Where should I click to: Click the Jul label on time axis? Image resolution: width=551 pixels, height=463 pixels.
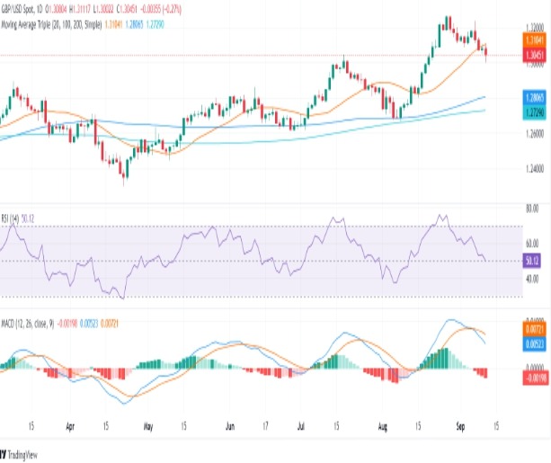301,426
